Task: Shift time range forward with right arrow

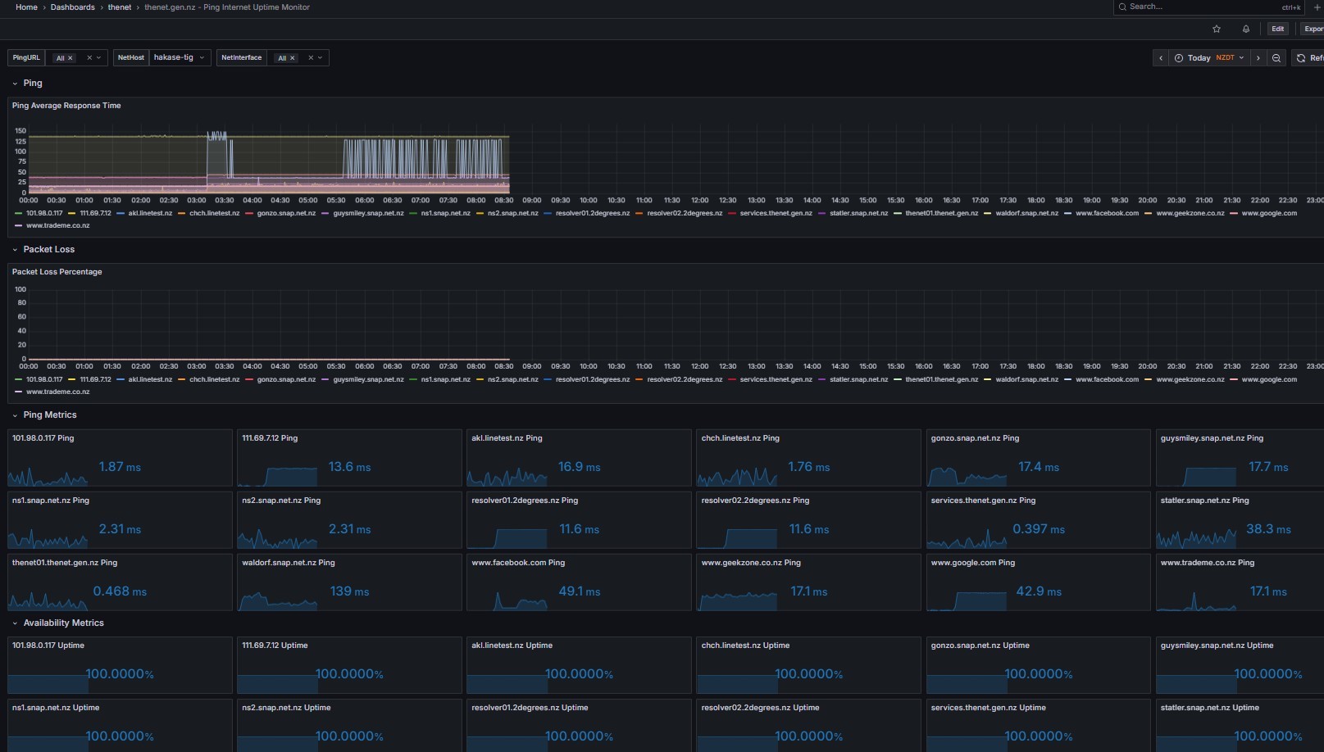Action: [x=1258, y=58]
